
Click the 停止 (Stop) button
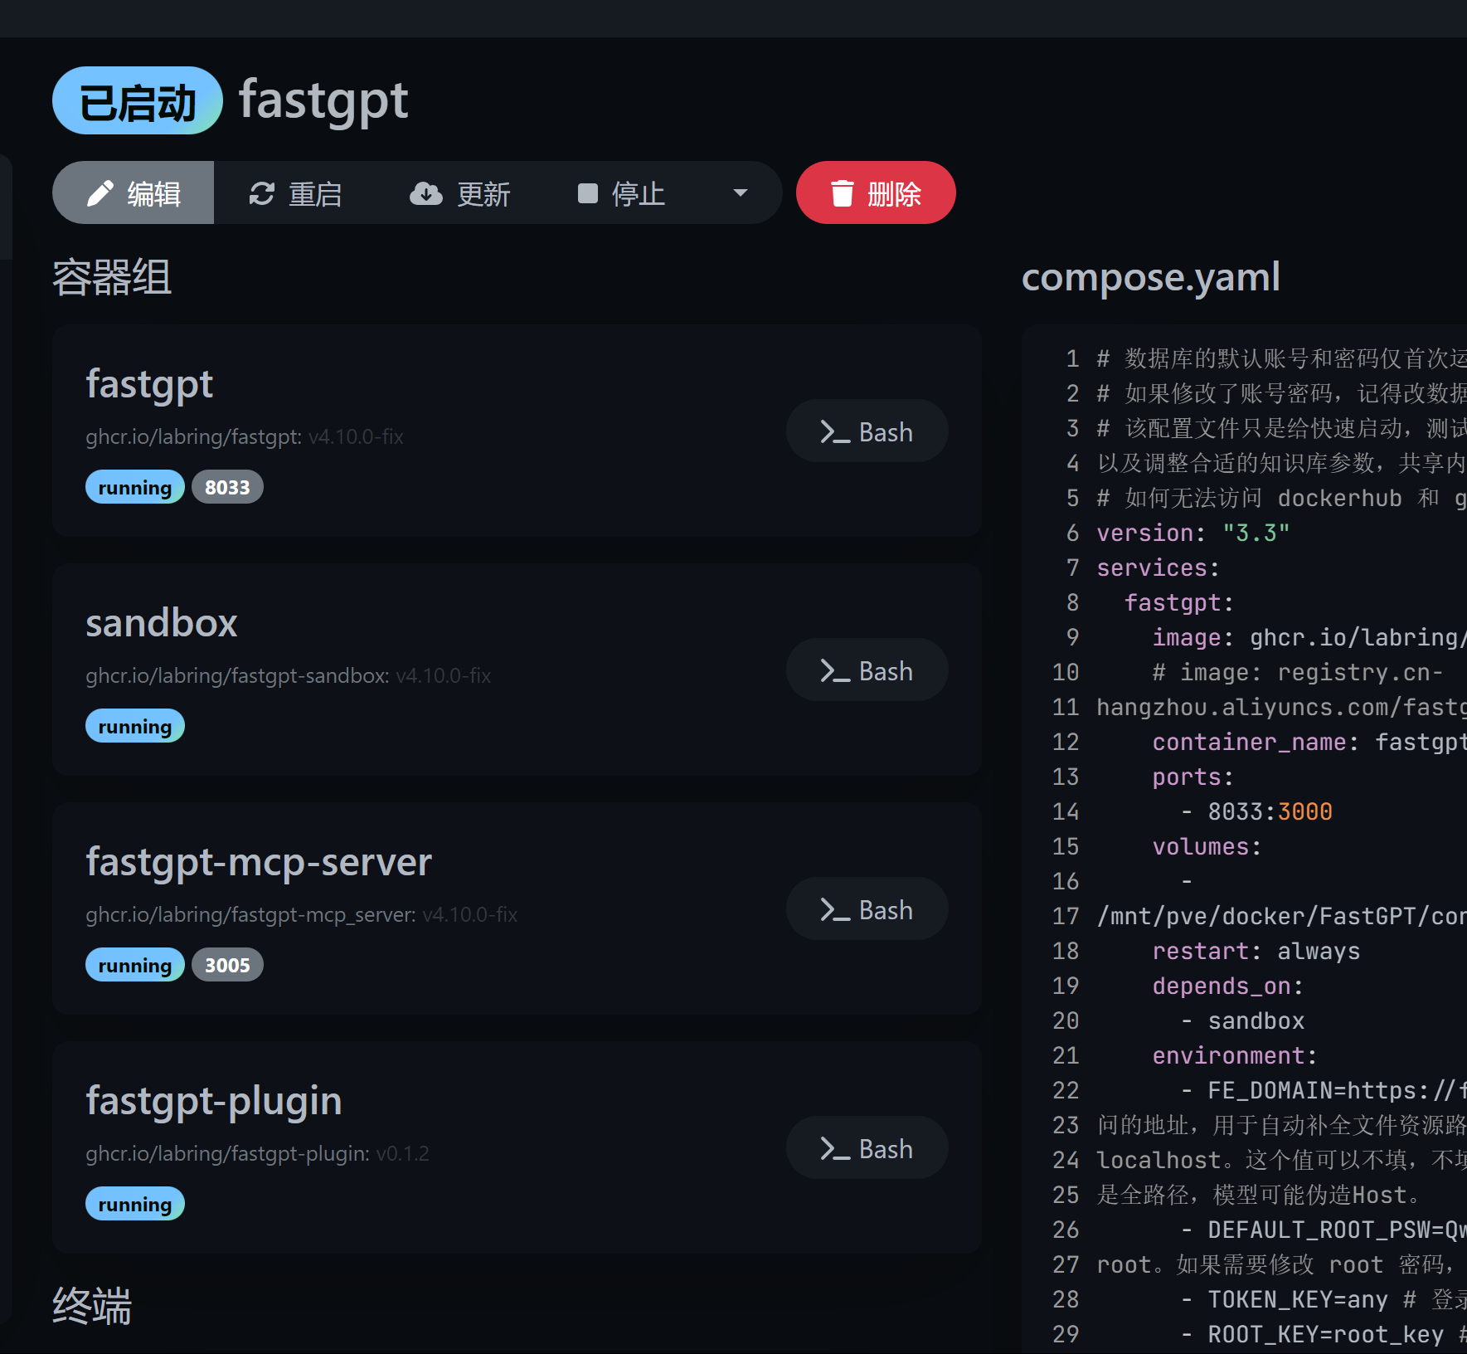(622, 192)
